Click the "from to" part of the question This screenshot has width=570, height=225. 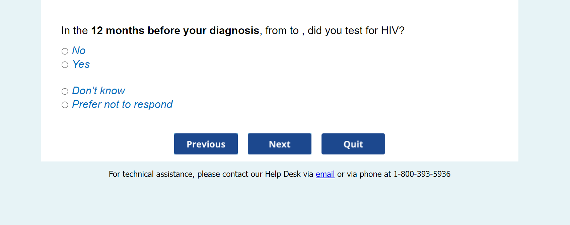[x=282, y=31]
